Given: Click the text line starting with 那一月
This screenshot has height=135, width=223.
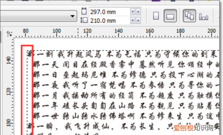Looking at the screenshot, I should click(x=126, y=96).
